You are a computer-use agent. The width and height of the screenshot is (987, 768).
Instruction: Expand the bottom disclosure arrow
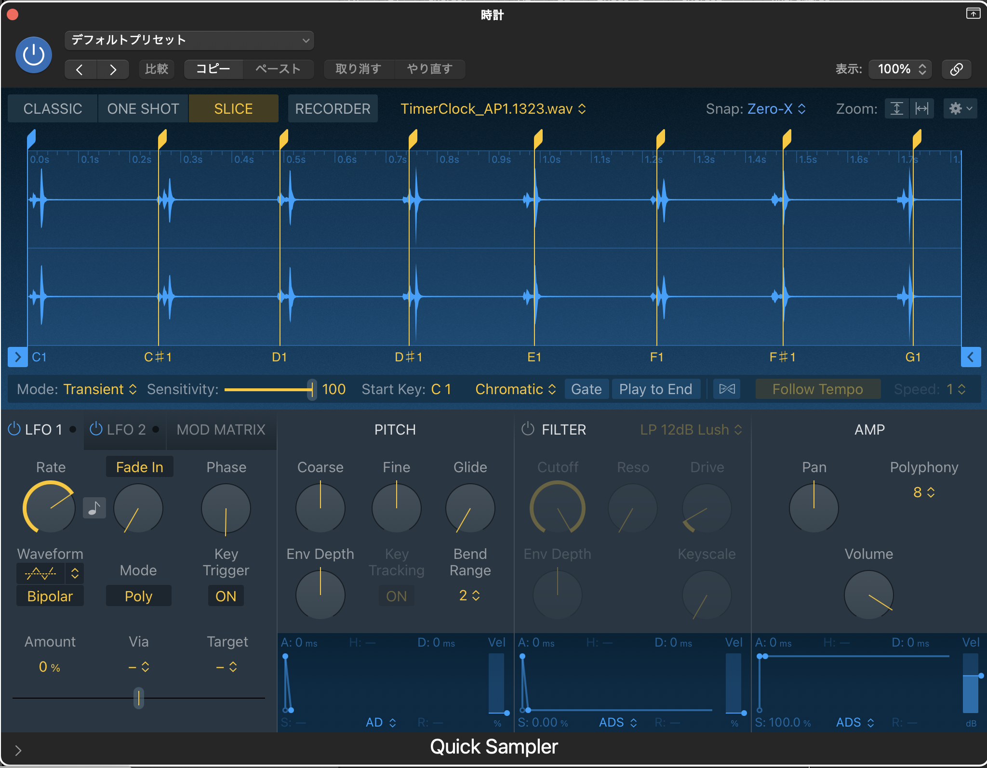click(x=18, y=750)
